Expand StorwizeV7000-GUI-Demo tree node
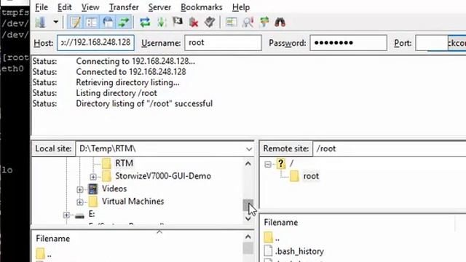Viewport: 466px width, 262px height. (93, 177)
